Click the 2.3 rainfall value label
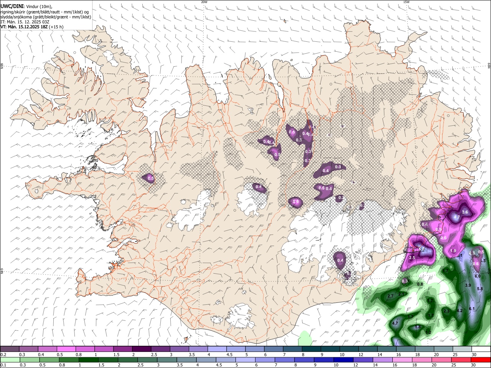The width and height of the screenshot is (491, 368). 446,311
